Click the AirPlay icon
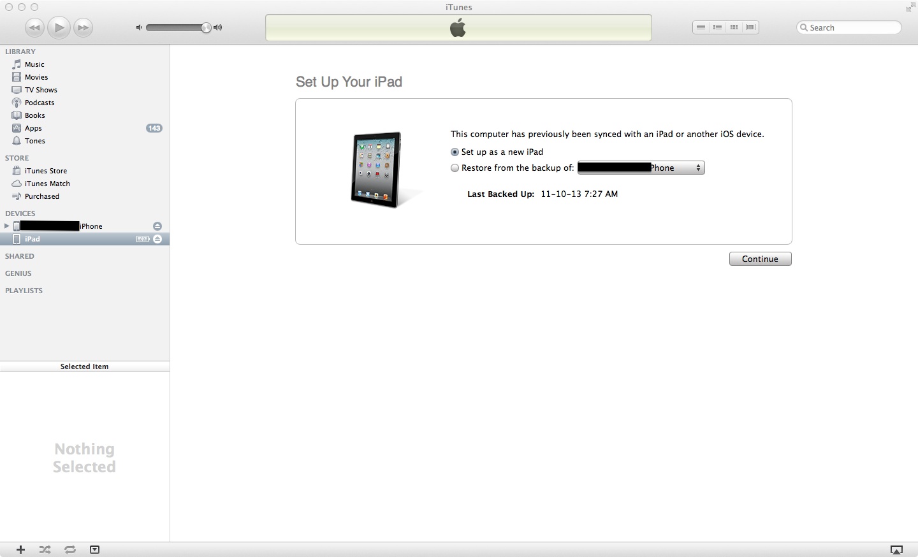The height and width of the screenshot is (557, 918). click(896, 550)
